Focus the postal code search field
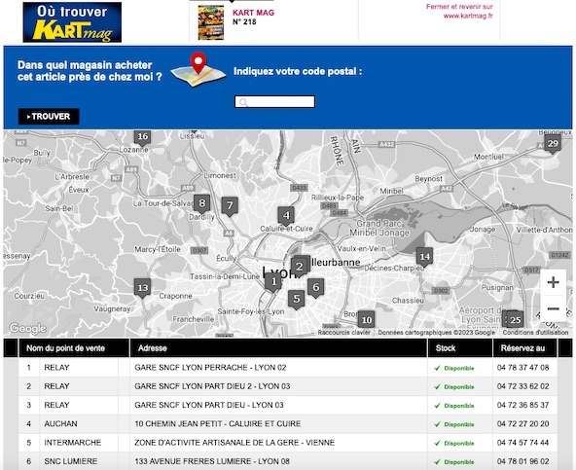This screenshot has width=576, height=470. [x=274, y=102]
